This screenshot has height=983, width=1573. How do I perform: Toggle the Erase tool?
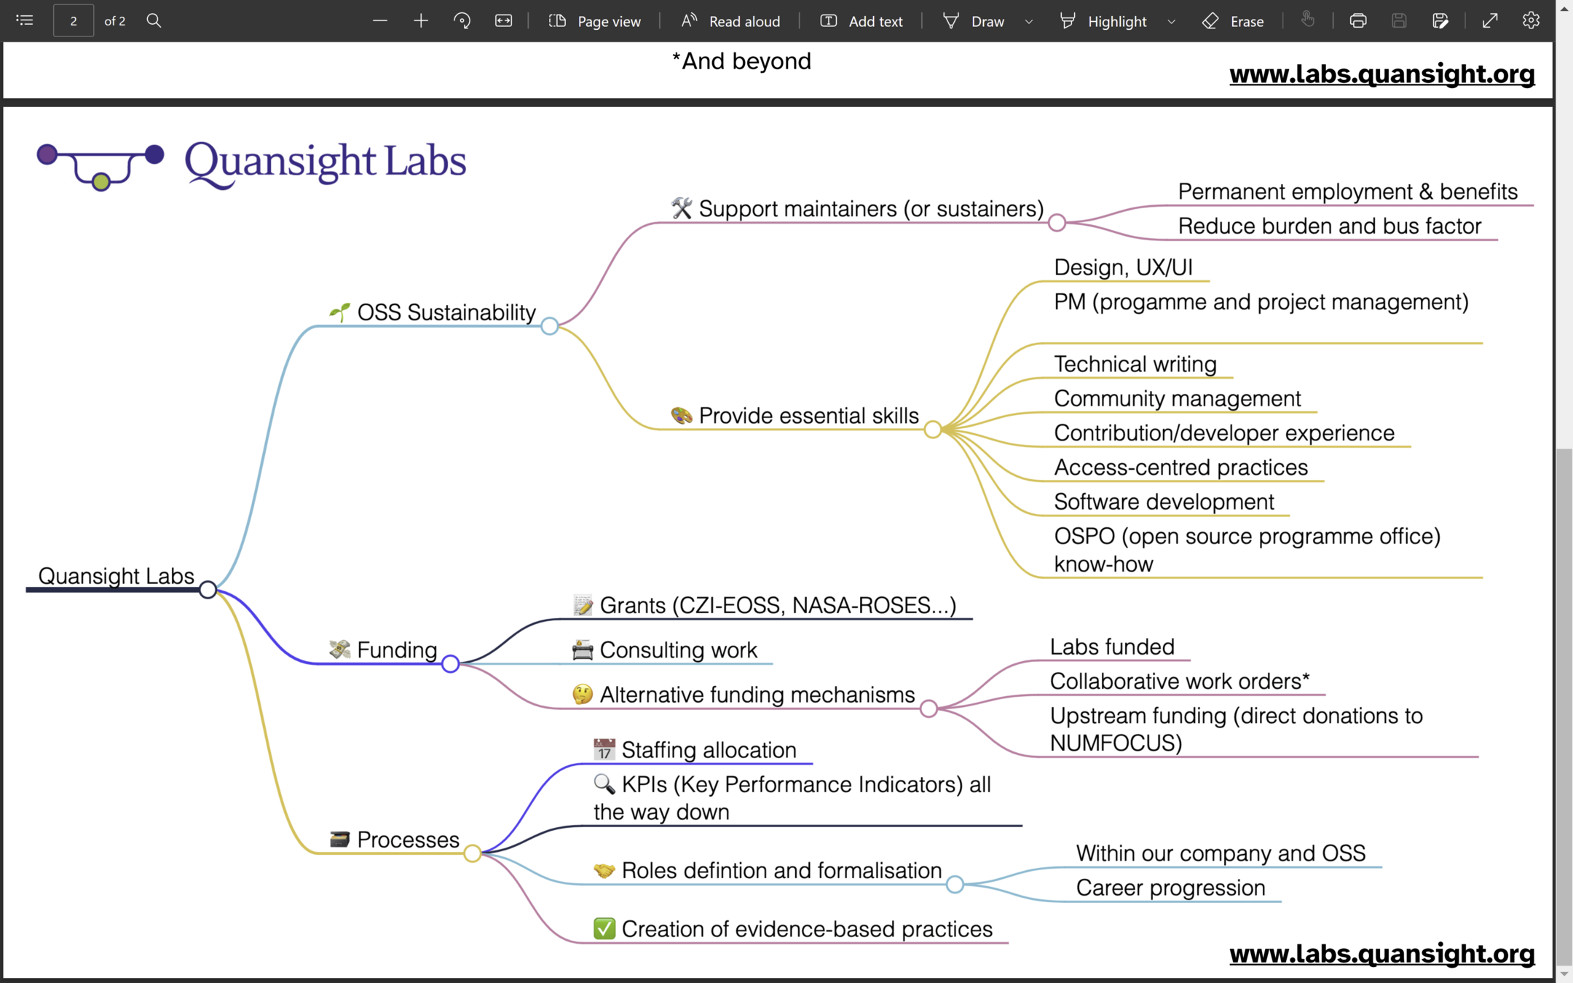click(1233, 21)
